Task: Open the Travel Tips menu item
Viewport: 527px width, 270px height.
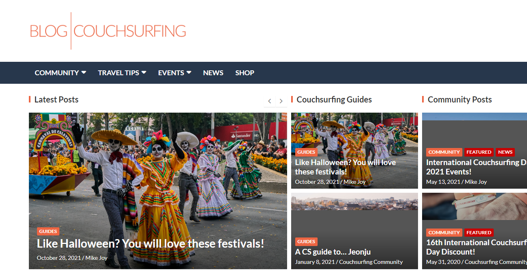Action: click(118, 73)
